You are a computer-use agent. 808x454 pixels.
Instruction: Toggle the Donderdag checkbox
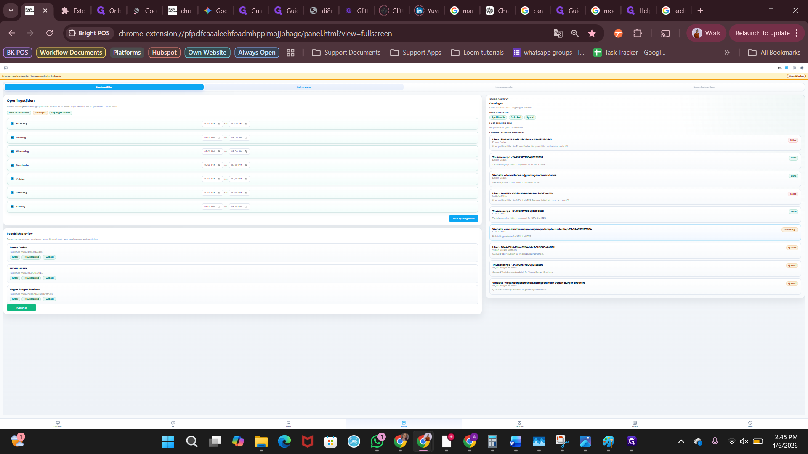pos(12,165)
